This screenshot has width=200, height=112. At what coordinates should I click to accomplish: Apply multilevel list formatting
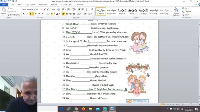pos(74,10)
